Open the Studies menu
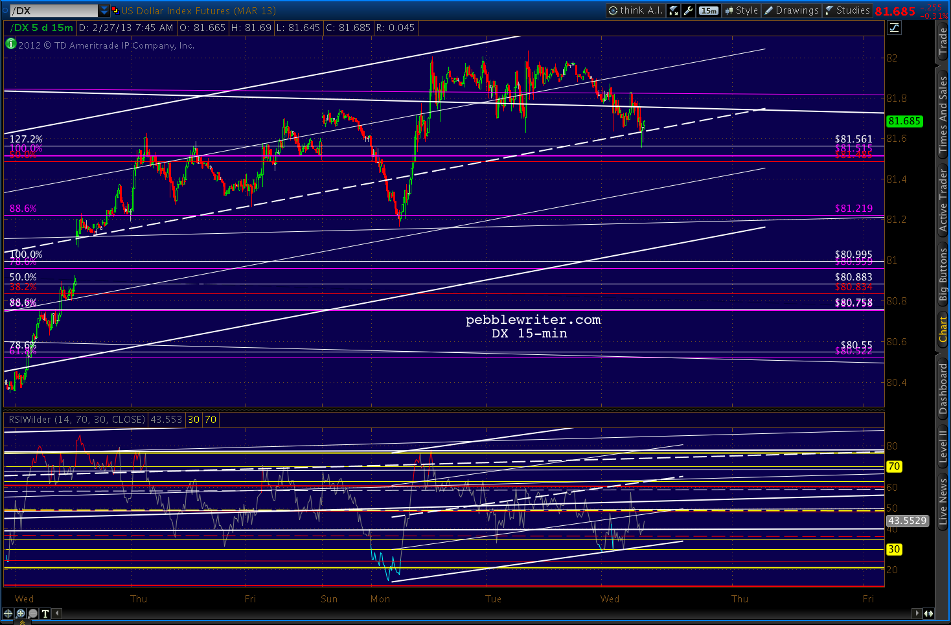Screen dimensions: 951x625 847,10
